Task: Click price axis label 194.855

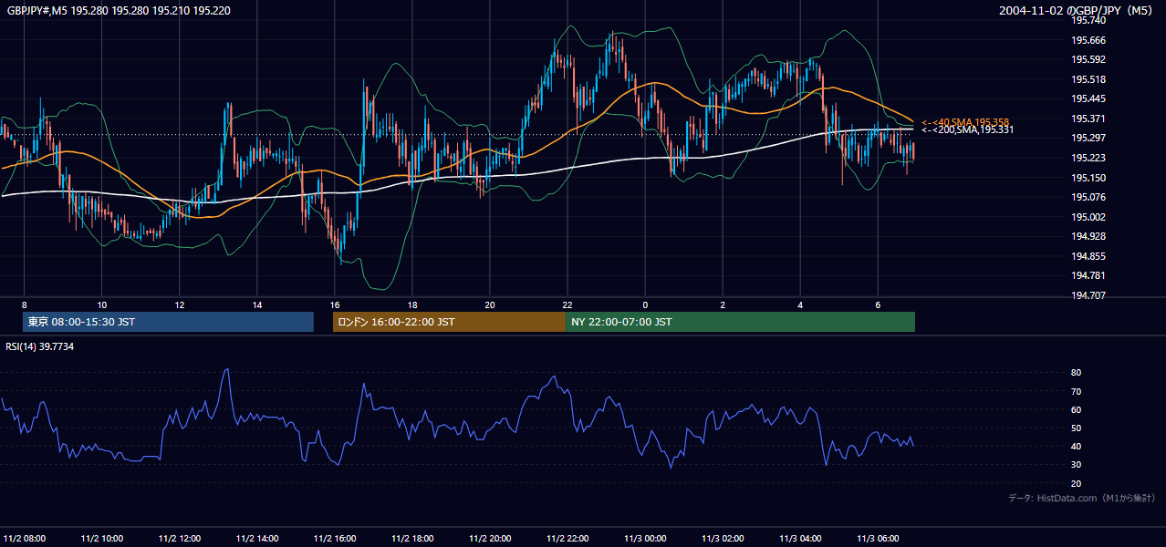Action: [x=1088, y=256]
